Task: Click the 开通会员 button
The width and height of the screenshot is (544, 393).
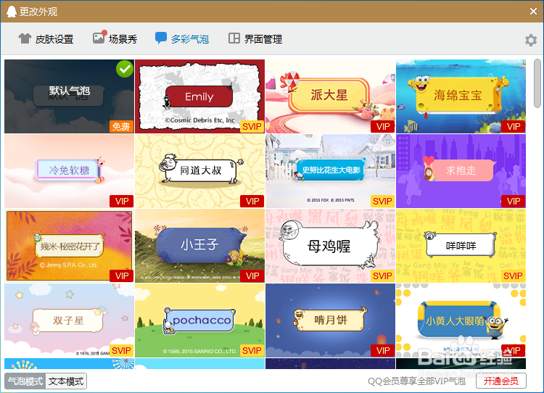Action: point(501,381)
